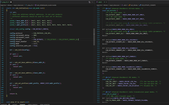
Task: Click ESB_BITRATE_2MBPS on line 118
Action: [113, 19]
